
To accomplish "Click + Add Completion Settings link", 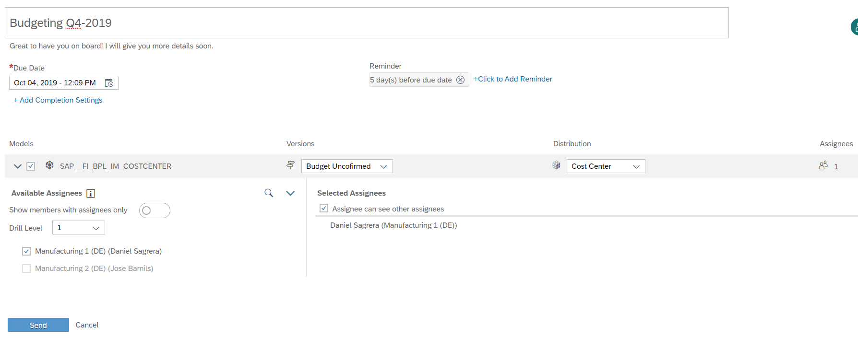I will [x=58, y=100].
